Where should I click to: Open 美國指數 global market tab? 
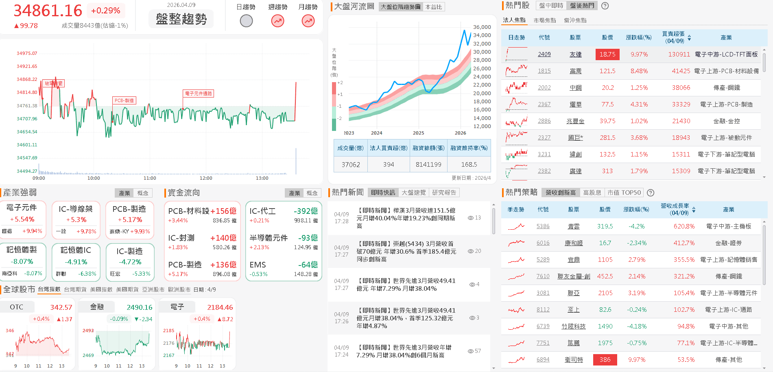[x=101, y=290]
